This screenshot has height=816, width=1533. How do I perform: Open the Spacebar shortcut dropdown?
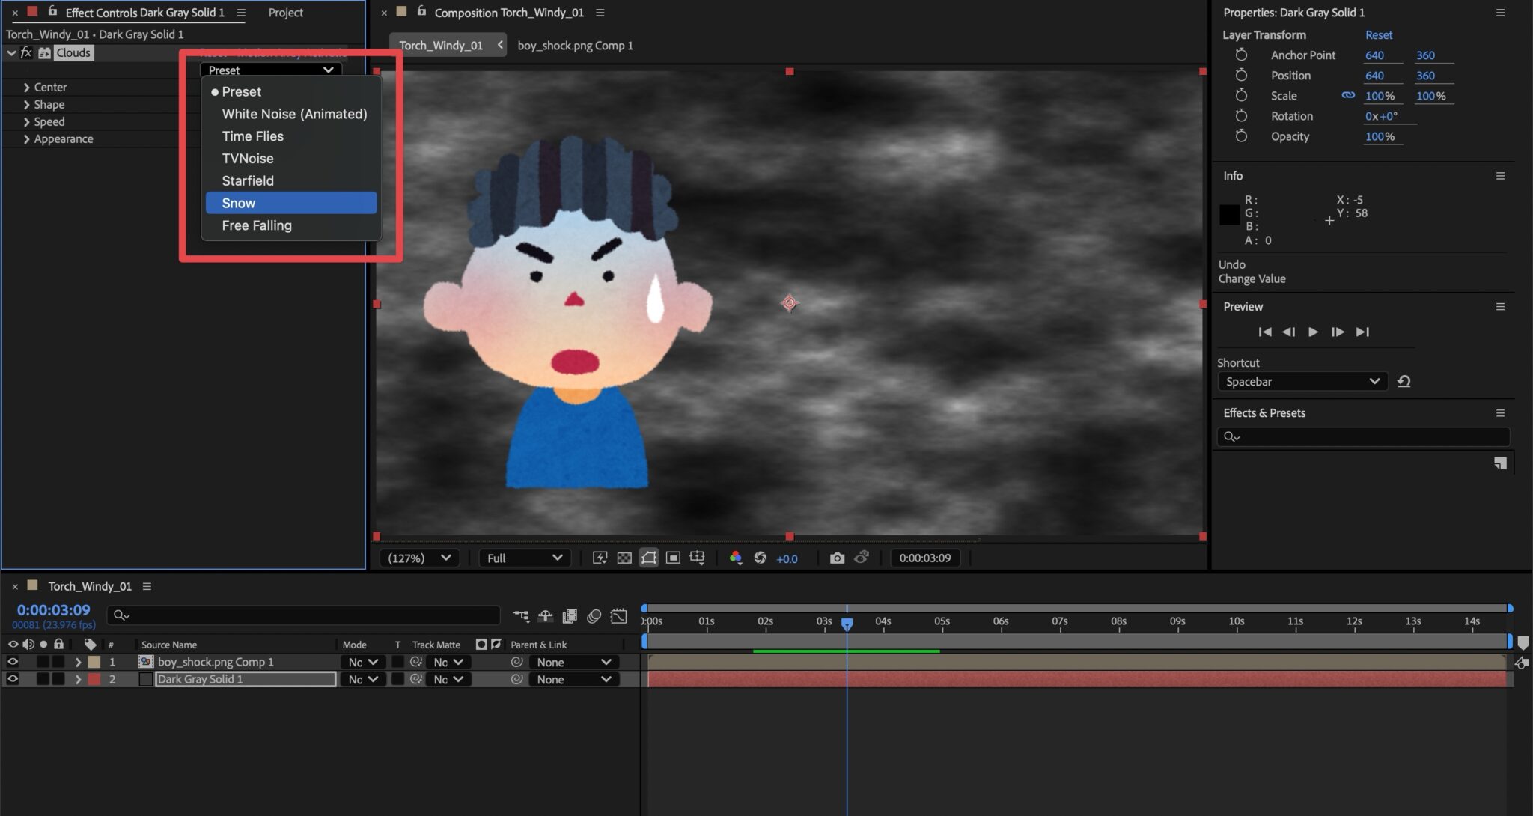1302,381
